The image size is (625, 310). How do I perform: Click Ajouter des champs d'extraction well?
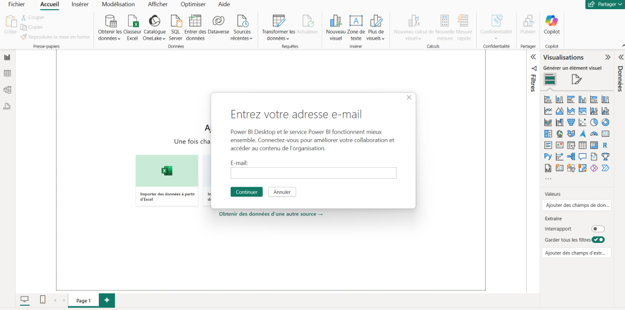tap(576, 253)
